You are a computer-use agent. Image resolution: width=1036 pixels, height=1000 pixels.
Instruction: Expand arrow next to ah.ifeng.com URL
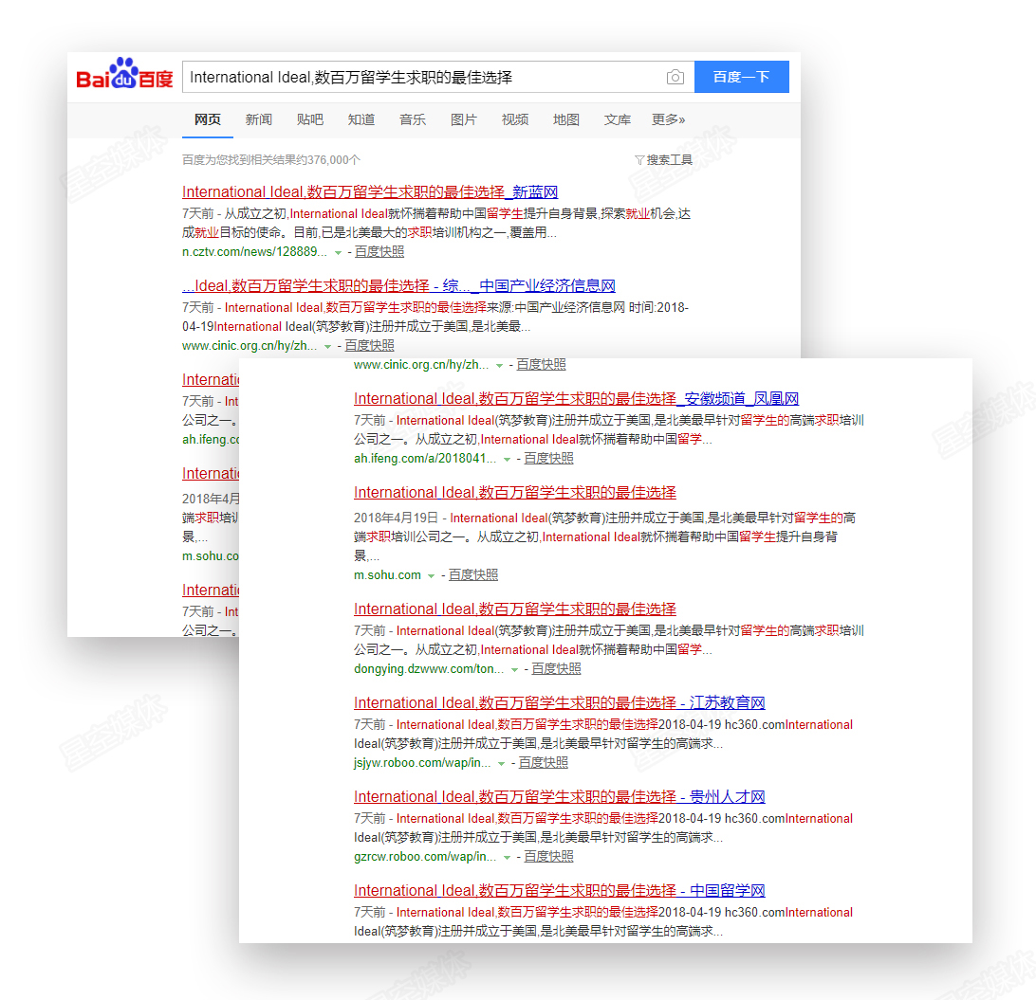(x=508, y=460)
